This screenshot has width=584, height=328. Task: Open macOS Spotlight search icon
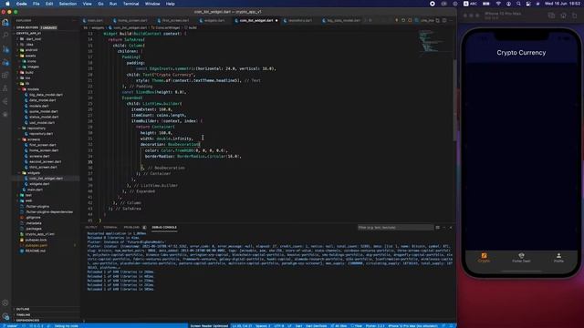pos(518,4)
